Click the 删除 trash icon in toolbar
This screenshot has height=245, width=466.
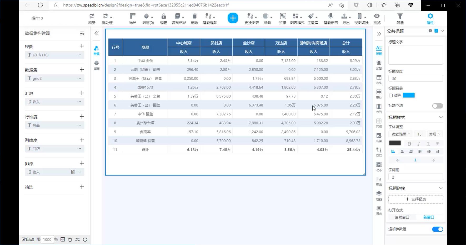click(194, 16)
